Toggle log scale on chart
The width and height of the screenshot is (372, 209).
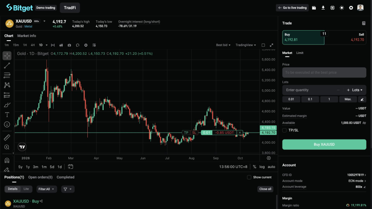pyautogui.click(x=262, y=167)
